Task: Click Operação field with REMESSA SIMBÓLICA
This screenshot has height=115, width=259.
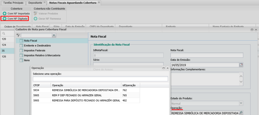Action: (205, 113)
